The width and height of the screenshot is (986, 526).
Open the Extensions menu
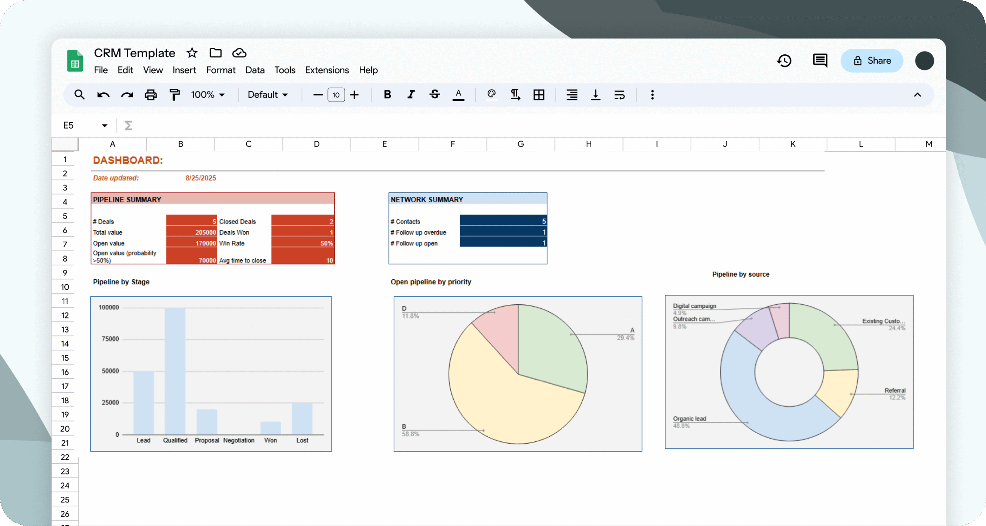(327, 70)
